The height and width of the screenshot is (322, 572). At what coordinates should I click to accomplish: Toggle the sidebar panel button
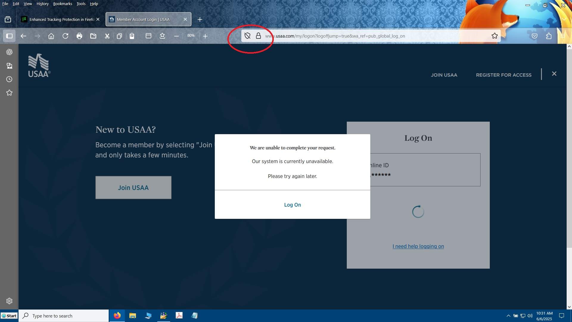coord(9,36)
